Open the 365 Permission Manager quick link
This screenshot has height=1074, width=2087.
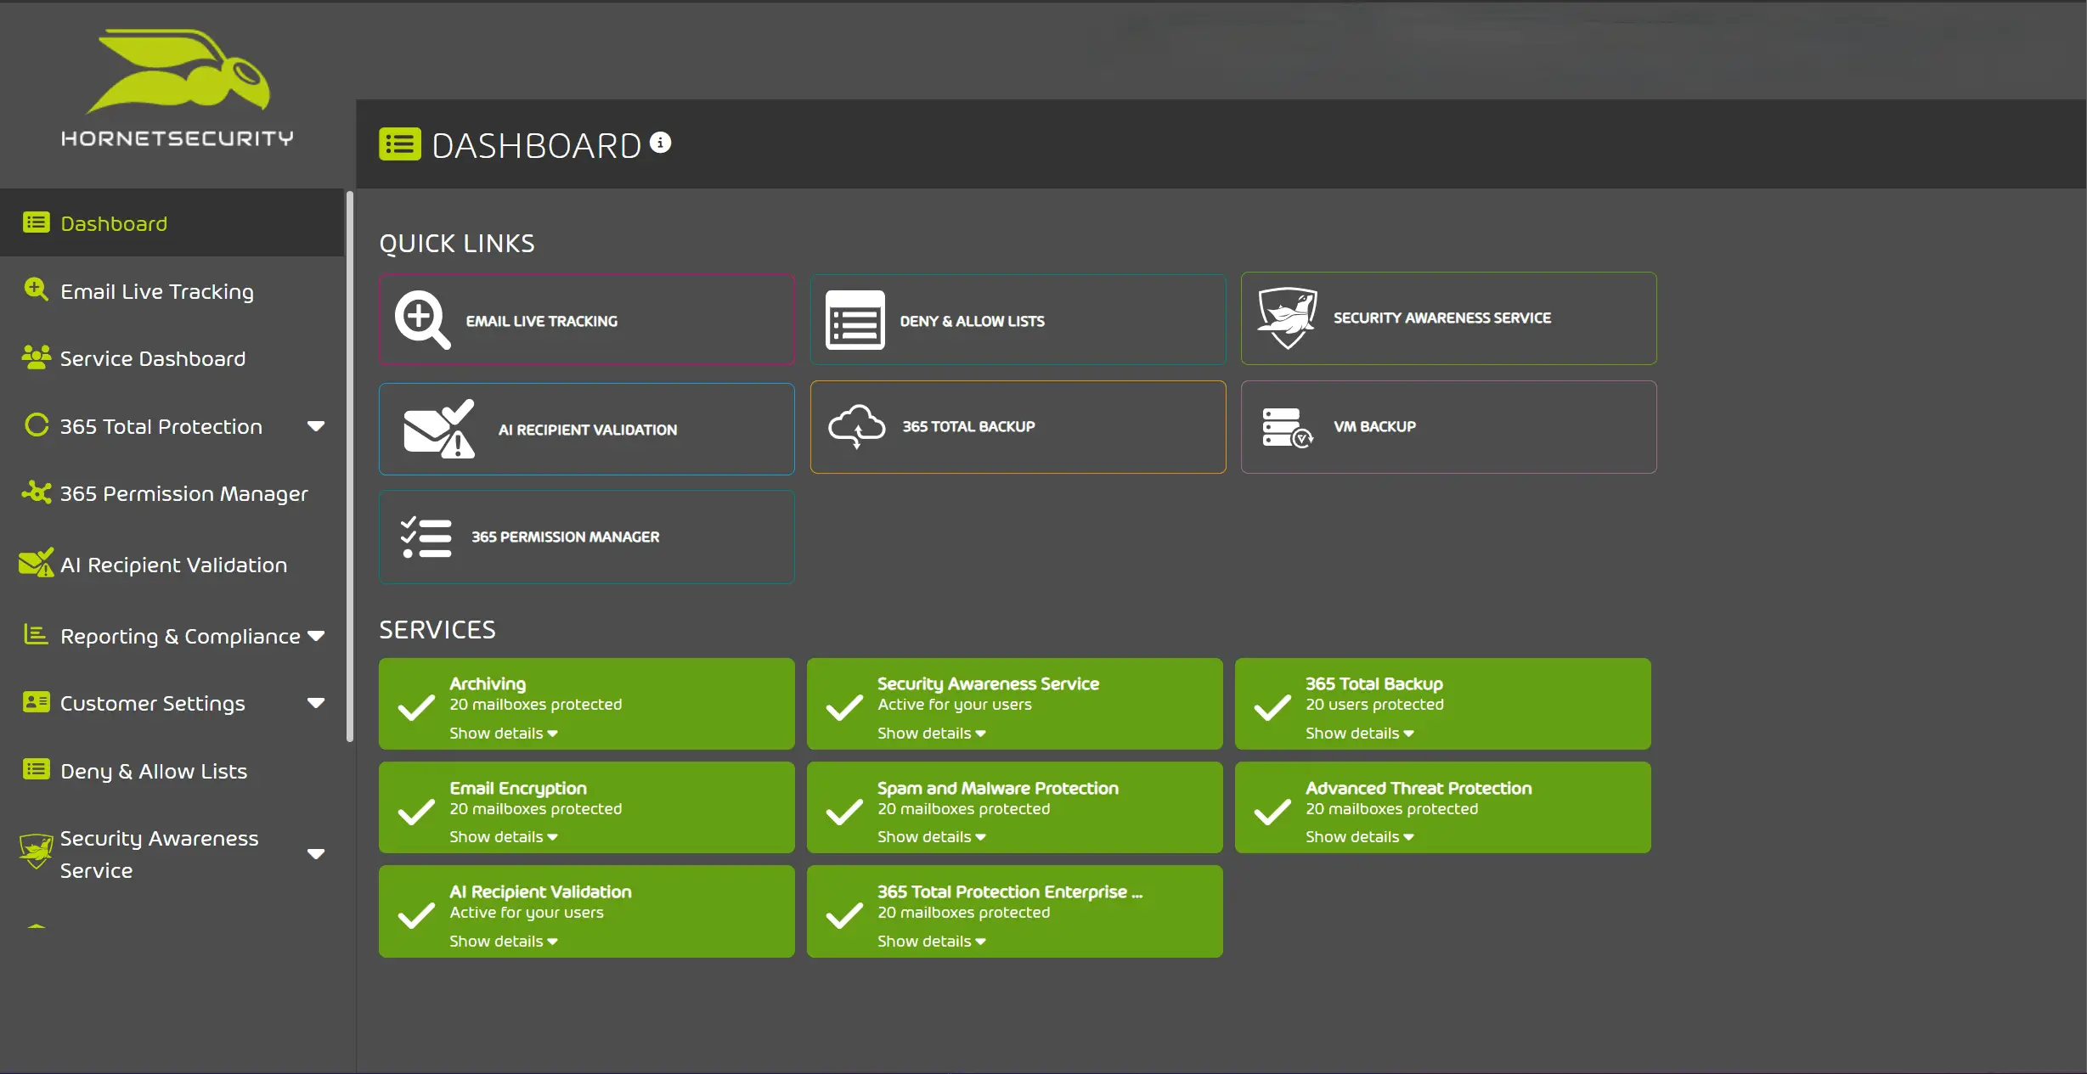[587, 537]
